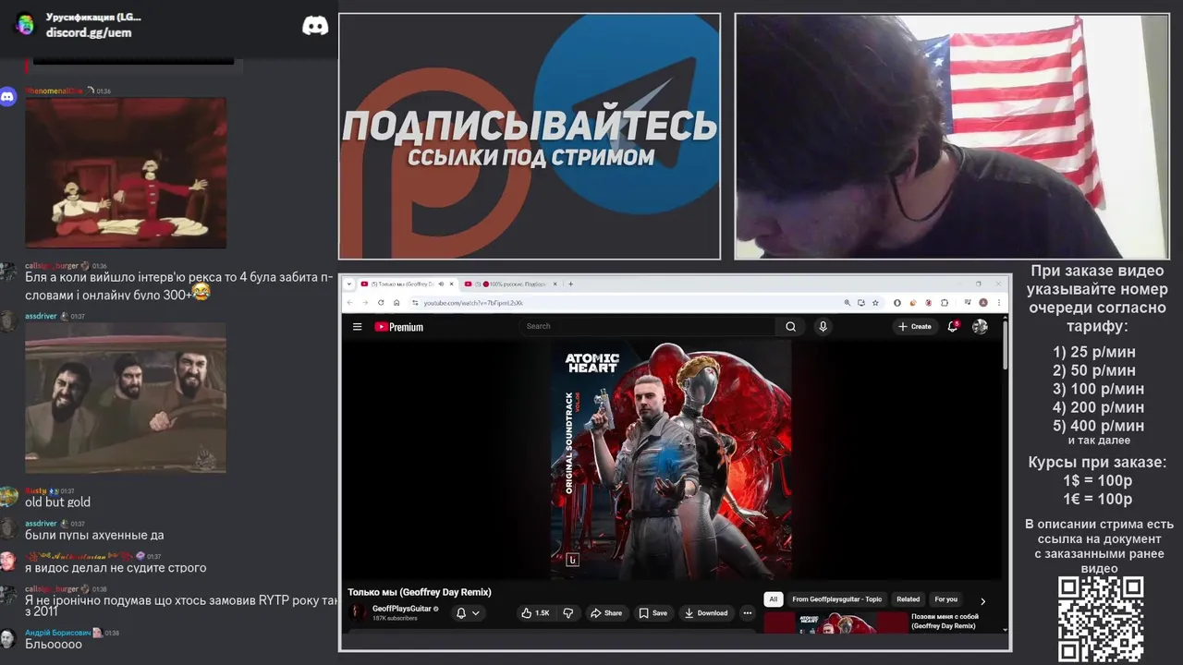
Task: Select the 'Related' filter chip
Action: 909,599
